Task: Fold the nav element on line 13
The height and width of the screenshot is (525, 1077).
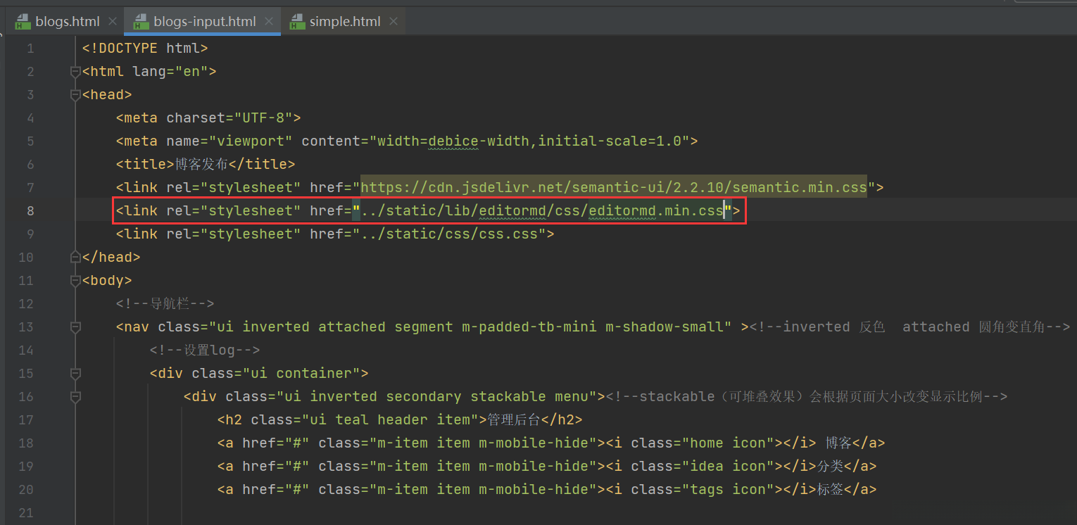Action: coord(75,327)
